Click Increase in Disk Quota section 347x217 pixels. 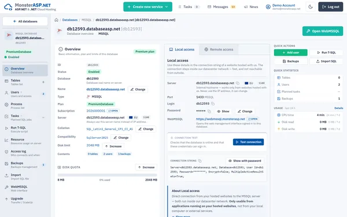(146, 167)
